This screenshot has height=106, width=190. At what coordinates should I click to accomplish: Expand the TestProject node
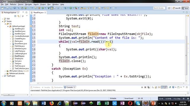(x=3, y=76)
